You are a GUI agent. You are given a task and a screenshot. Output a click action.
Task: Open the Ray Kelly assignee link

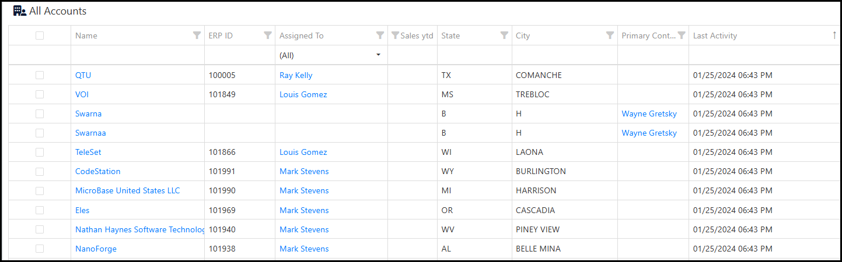coord(296,75)
